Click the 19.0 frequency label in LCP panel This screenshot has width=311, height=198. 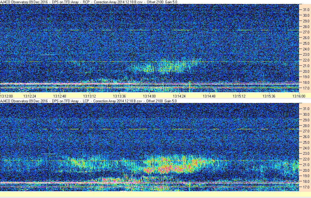tap(306, 176)
